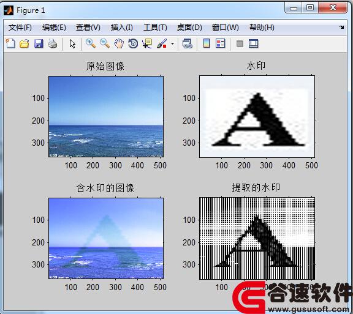Select the Edit Plot arrow tool
Image resolution: width=353 pixels, height=314 pixels.
[x=72, y=43]
